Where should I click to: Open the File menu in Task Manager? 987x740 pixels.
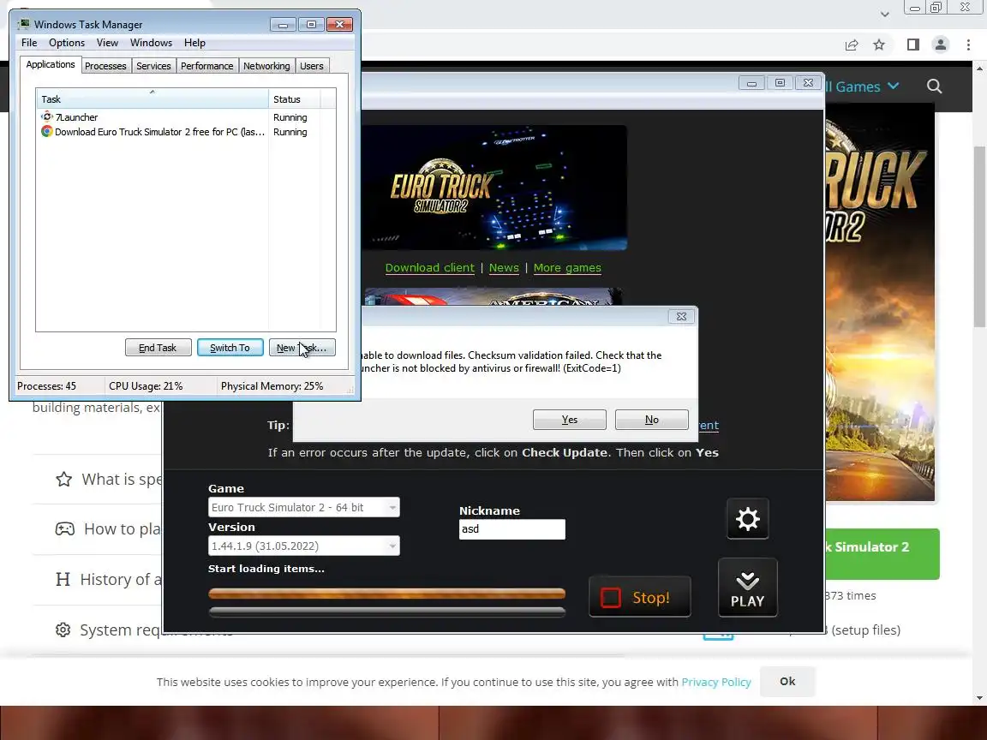click(x=29, y=43)
